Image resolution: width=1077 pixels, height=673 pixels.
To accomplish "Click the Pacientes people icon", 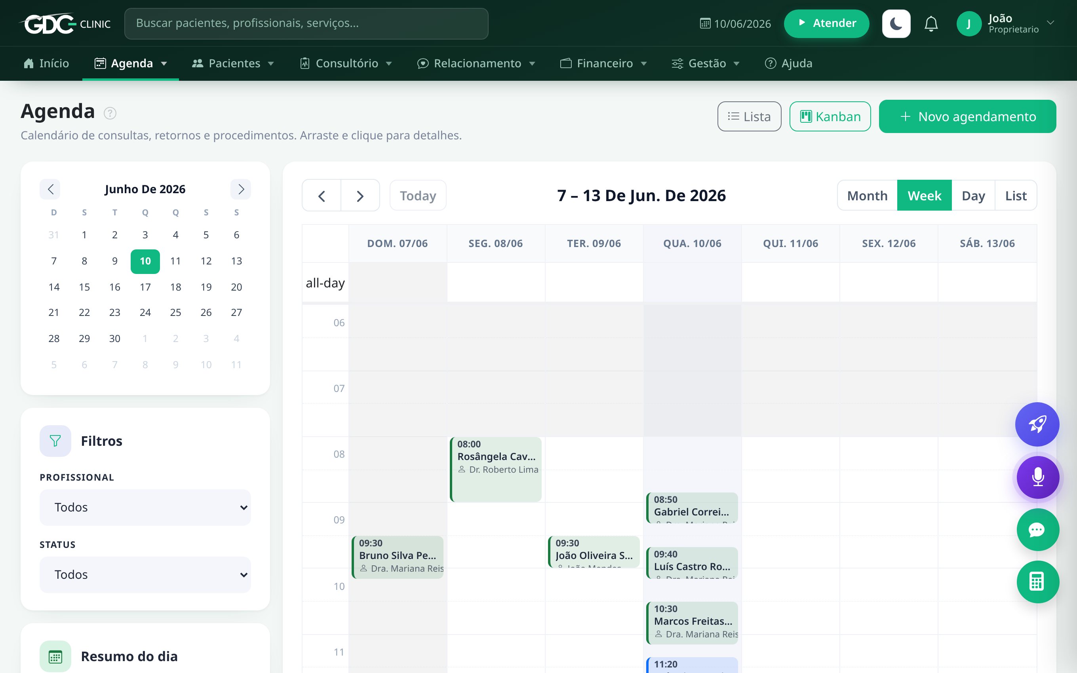I will pos(197,63).
